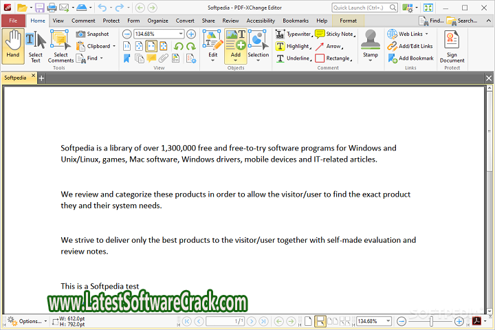Switch to the Organize ribbon tab

point(157,21)
